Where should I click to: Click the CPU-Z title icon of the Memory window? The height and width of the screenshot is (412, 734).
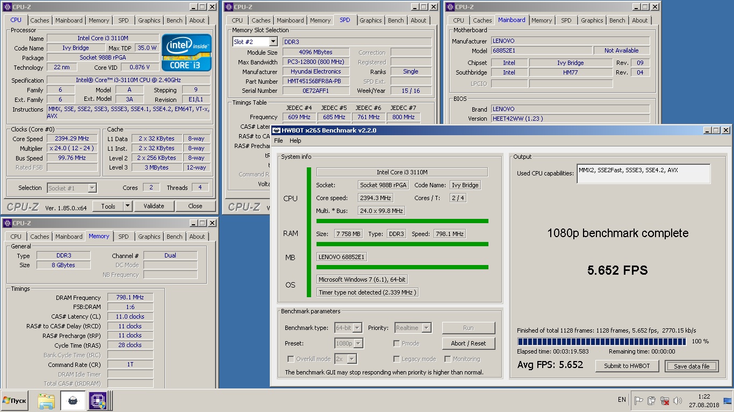(7, 223)
